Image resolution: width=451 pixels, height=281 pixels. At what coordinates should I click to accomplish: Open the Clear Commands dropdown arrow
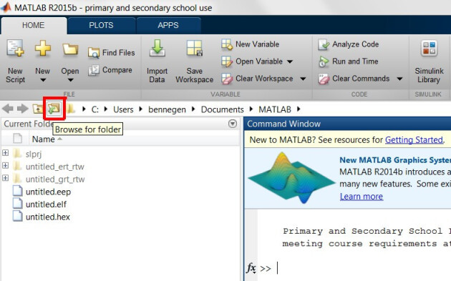pos(399,79)
